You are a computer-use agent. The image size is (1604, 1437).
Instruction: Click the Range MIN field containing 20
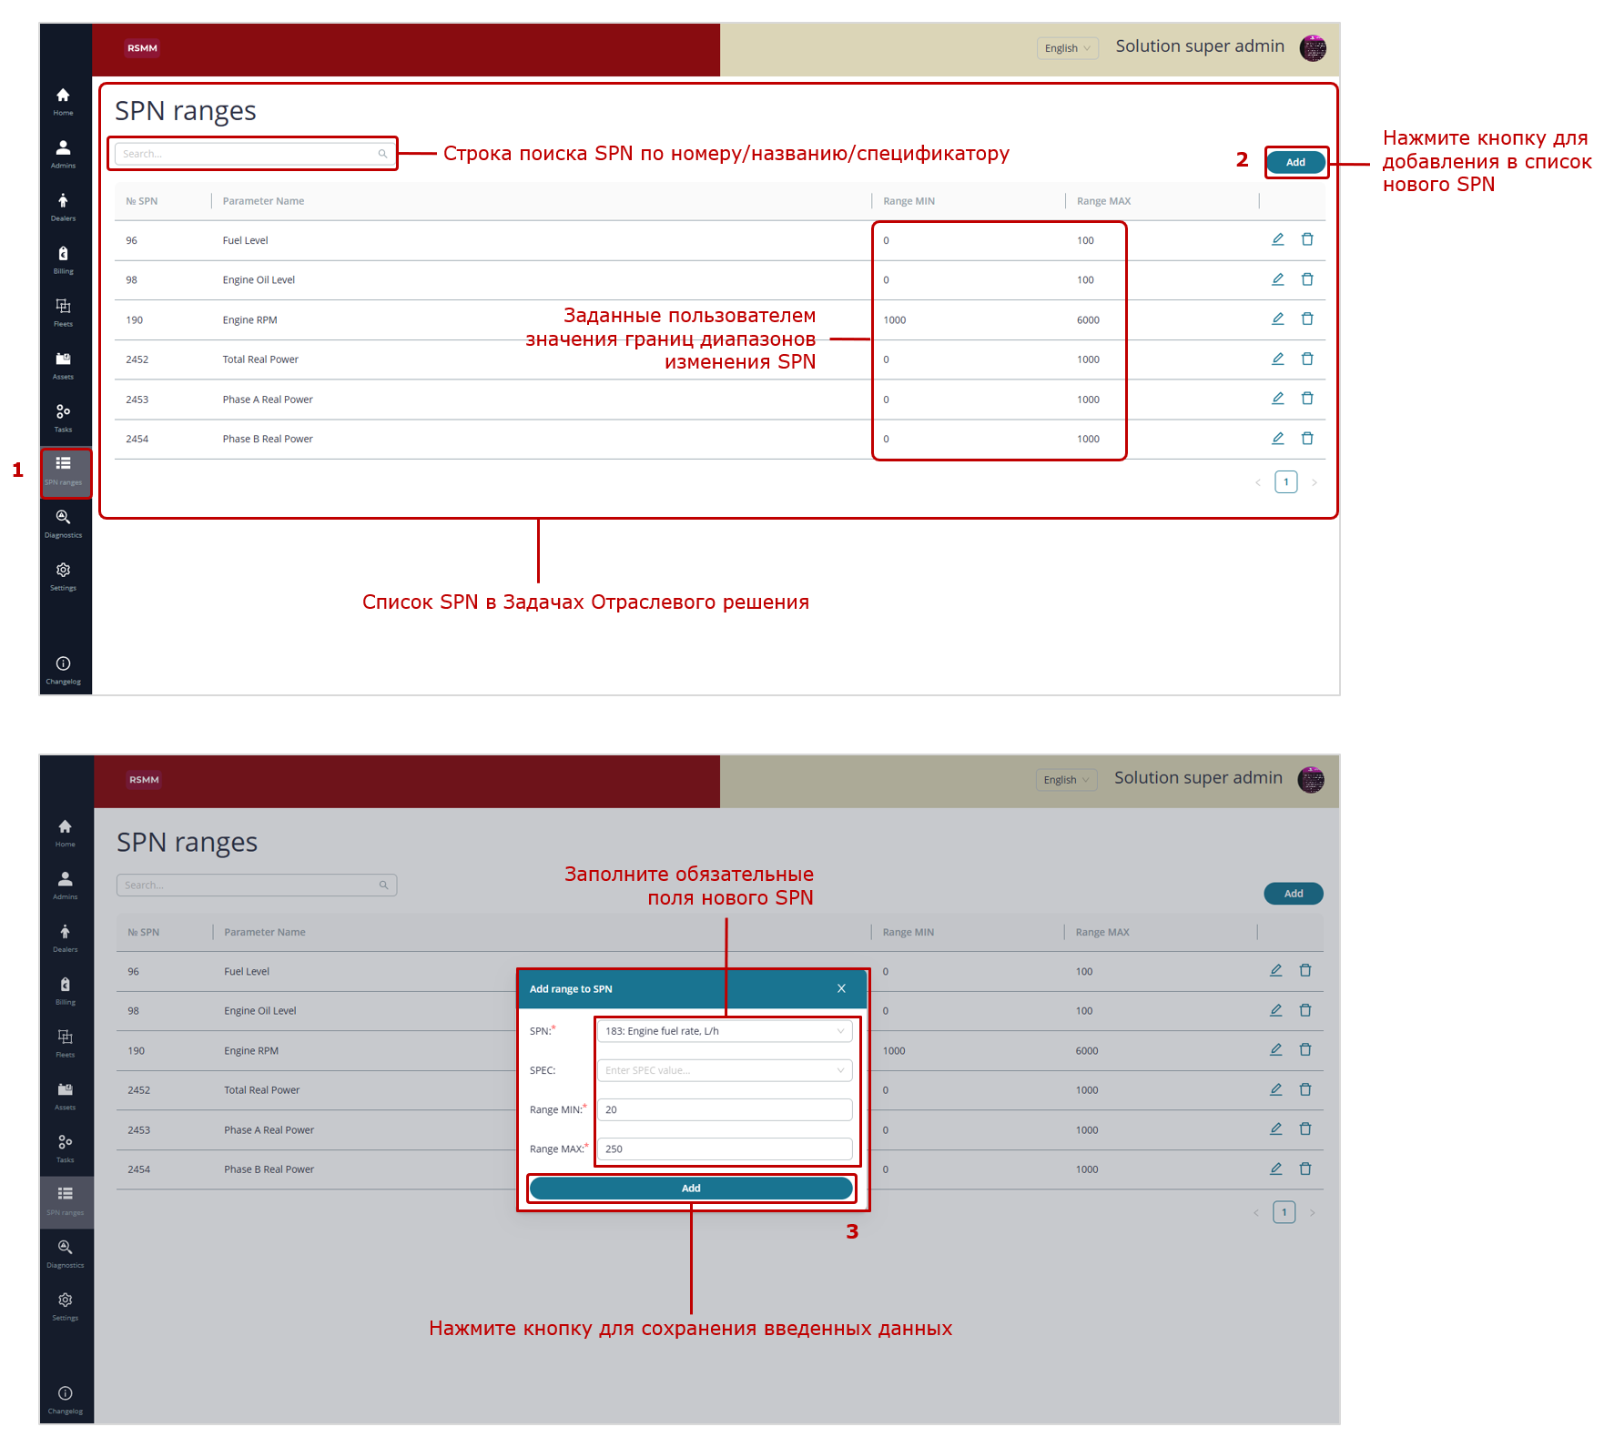click(x=724, y=1109)
